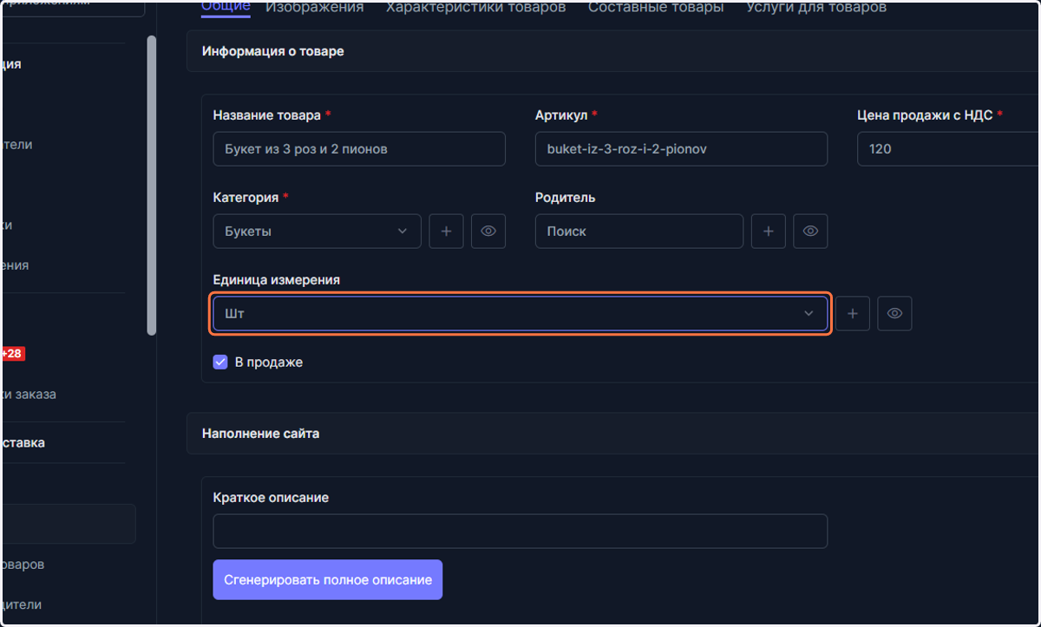Open the Составные товары tab
This screenshot has height=627, width=1041.
656,7
